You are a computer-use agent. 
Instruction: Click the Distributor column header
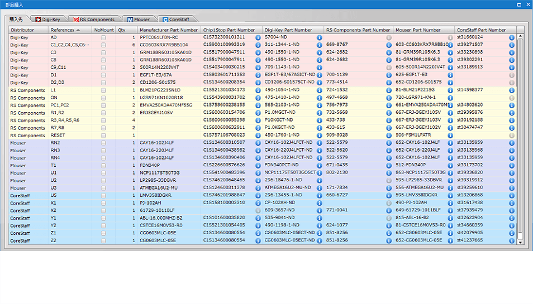(x=28, y=30)
